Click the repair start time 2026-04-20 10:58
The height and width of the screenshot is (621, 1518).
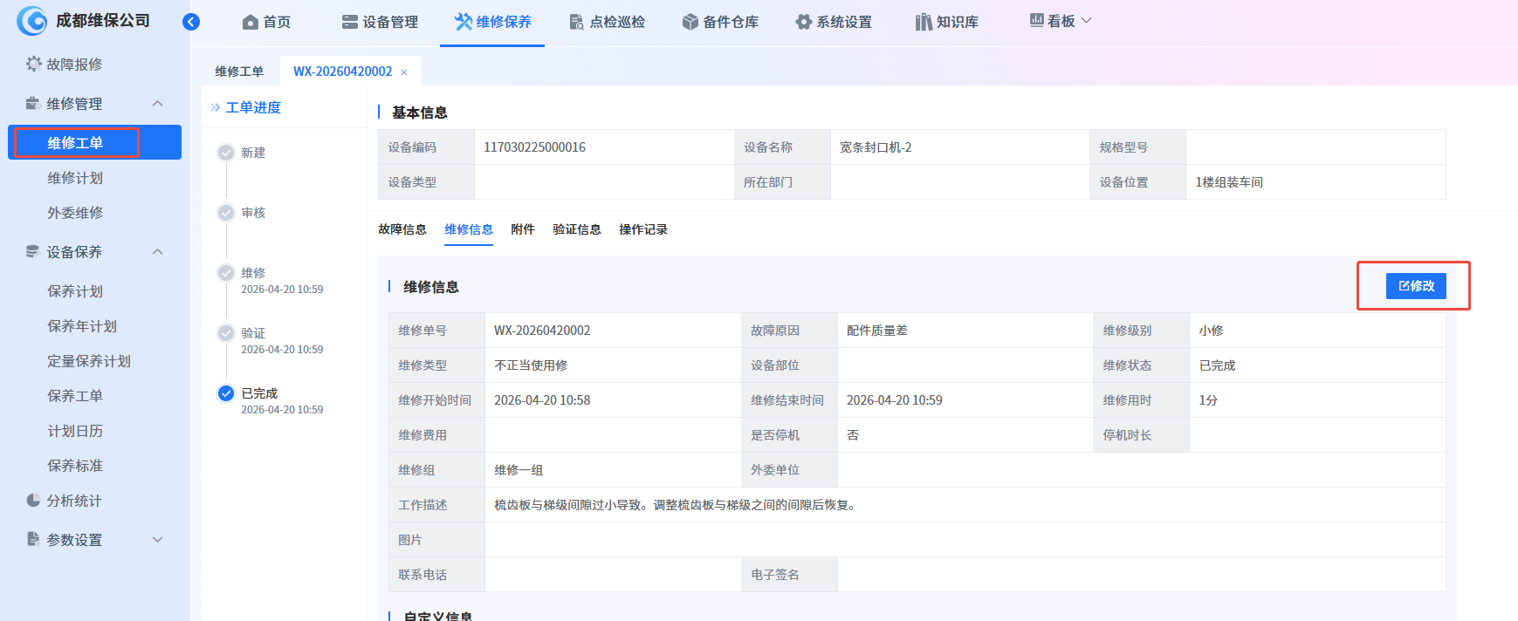coord(542,400)
